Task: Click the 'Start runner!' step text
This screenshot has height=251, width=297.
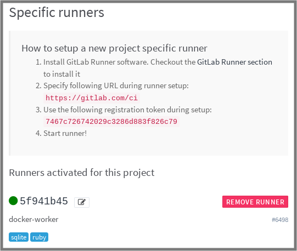Action: [x=65, y=133]
